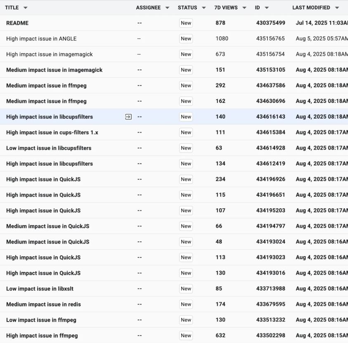Select ID cell 434630696
The height and width of the screenshot is (343, 348).
coord(270,101)
